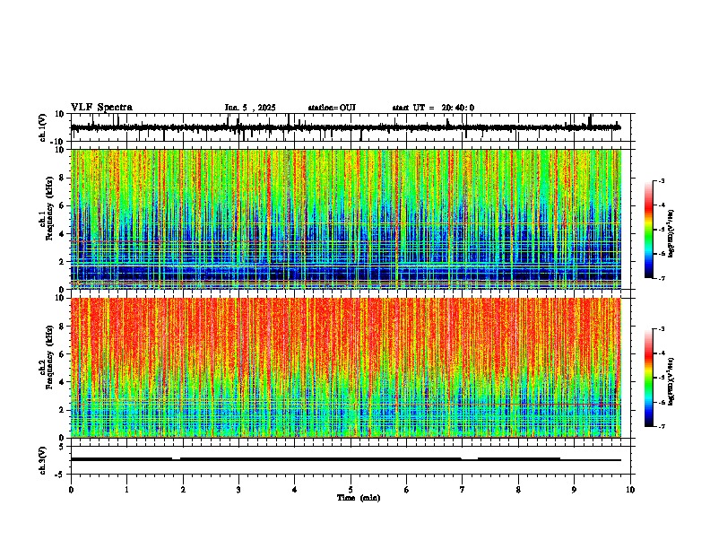Click the "-10" tick on ch.1(V) axis
Screen dimensions: 710x549
click(x=58, y=142)
